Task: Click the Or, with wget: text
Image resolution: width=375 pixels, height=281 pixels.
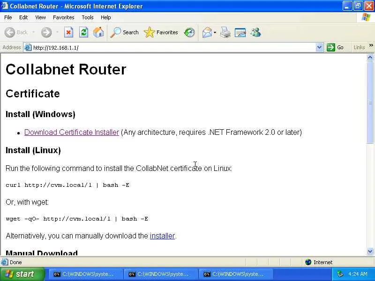Action: (27, 202)
